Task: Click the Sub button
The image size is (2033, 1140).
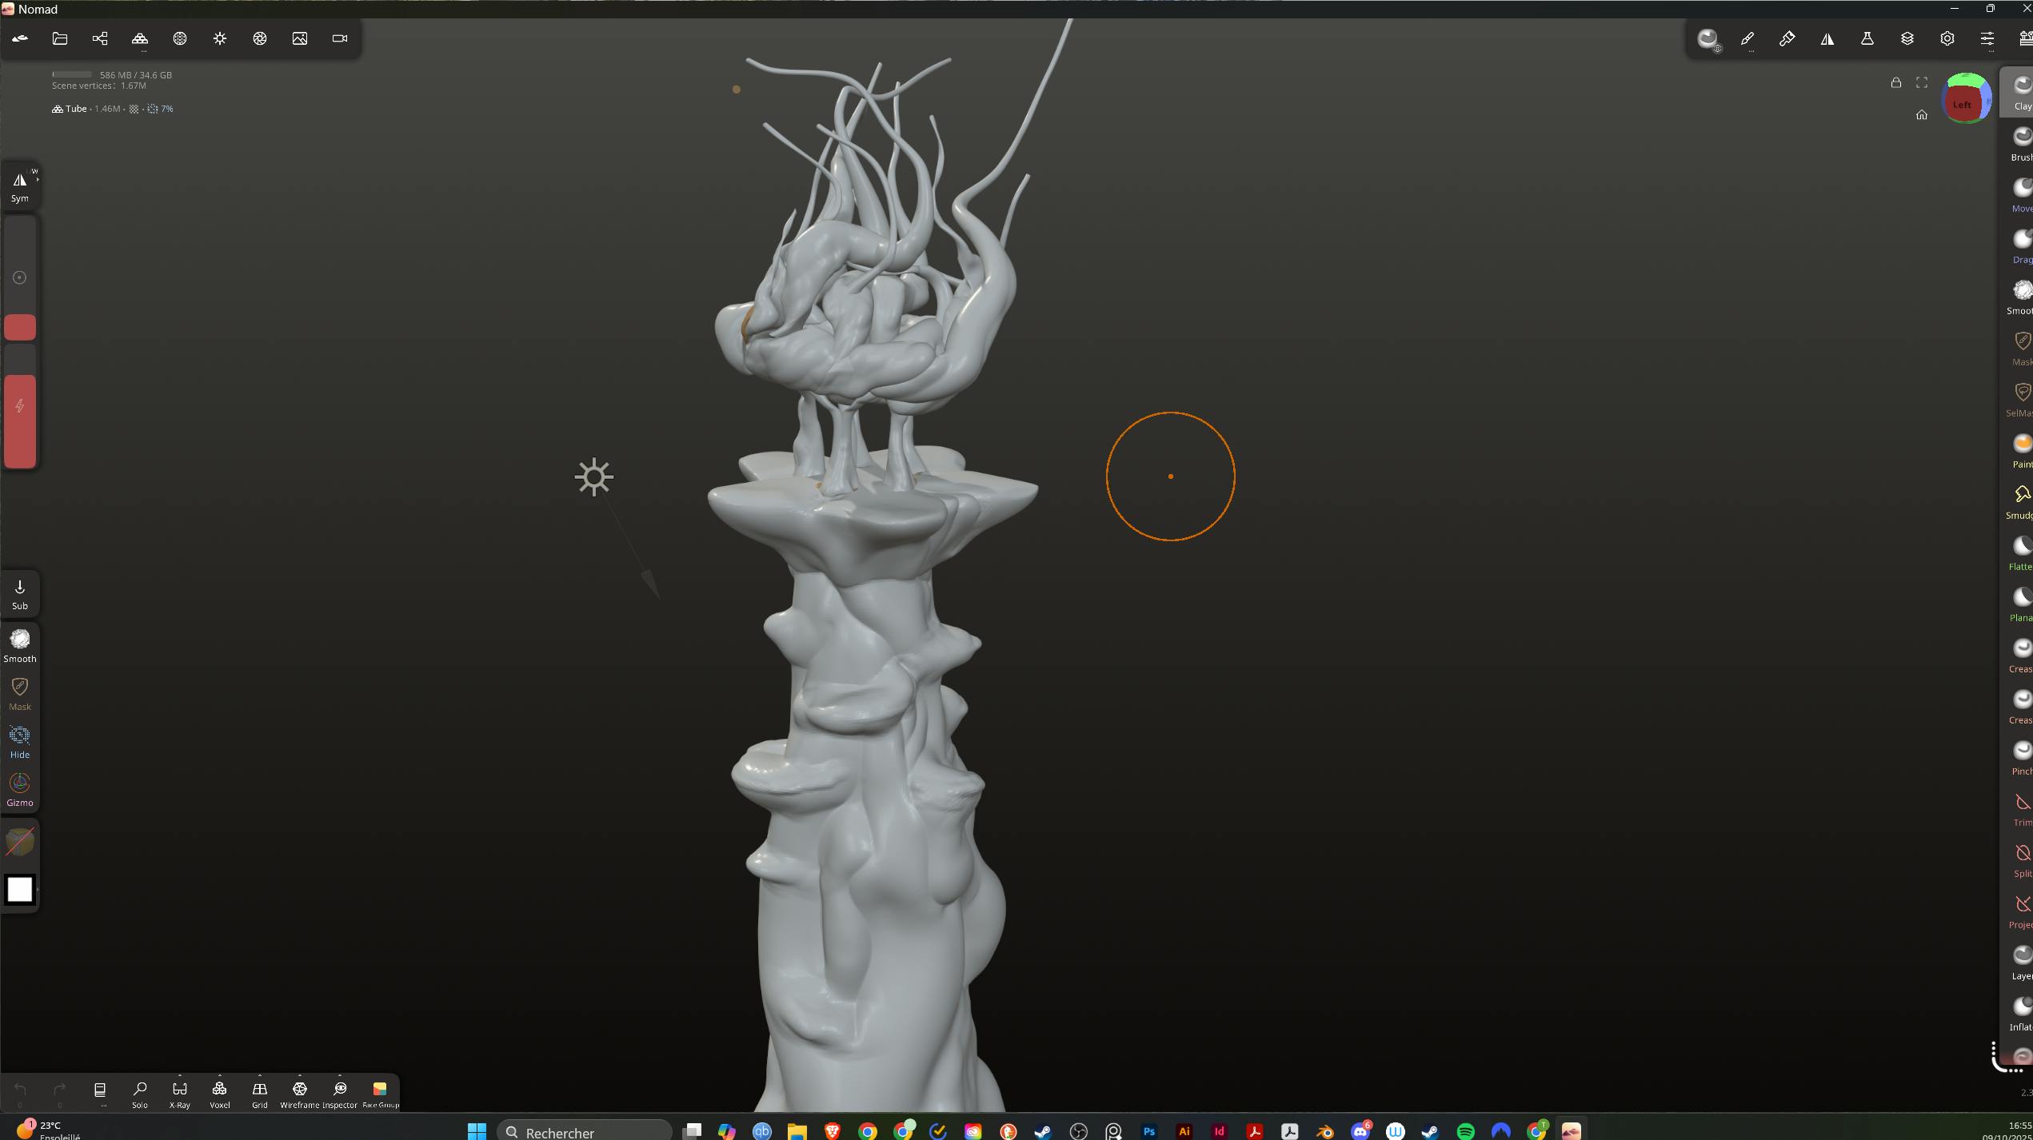Action: tap(20, 594)
